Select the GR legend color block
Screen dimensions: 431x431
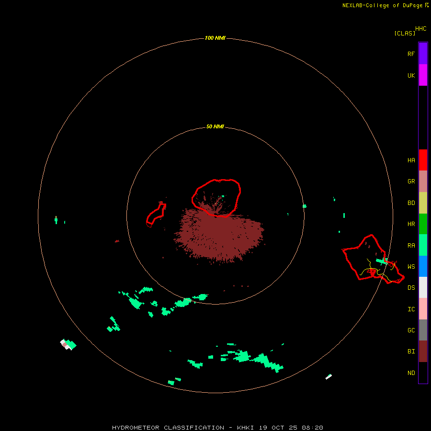[x=423, y=181]
